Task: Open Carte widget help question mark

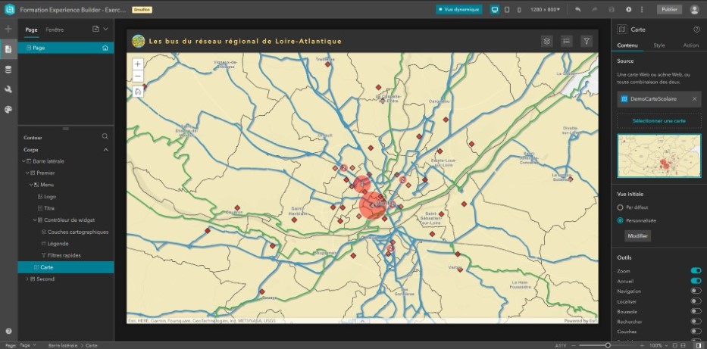Action: tap(696, 30)
